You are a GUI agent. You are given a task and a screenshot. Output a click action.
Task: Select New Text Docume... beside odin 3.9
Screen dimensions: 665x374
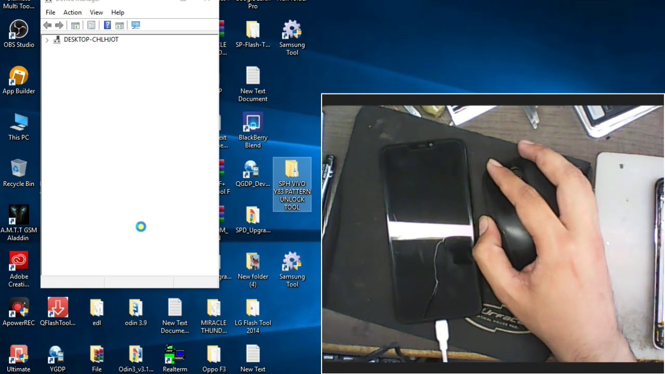(x=175, y=316)
